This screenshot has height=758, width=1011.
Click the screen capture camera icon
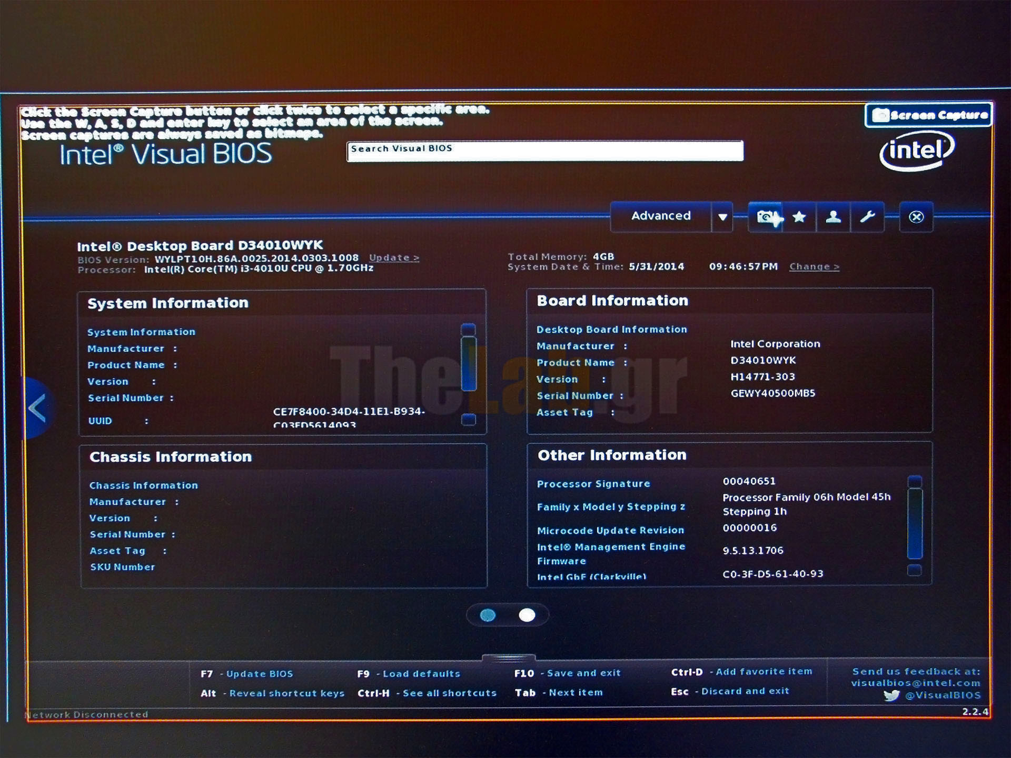click(x=766, y=217)
